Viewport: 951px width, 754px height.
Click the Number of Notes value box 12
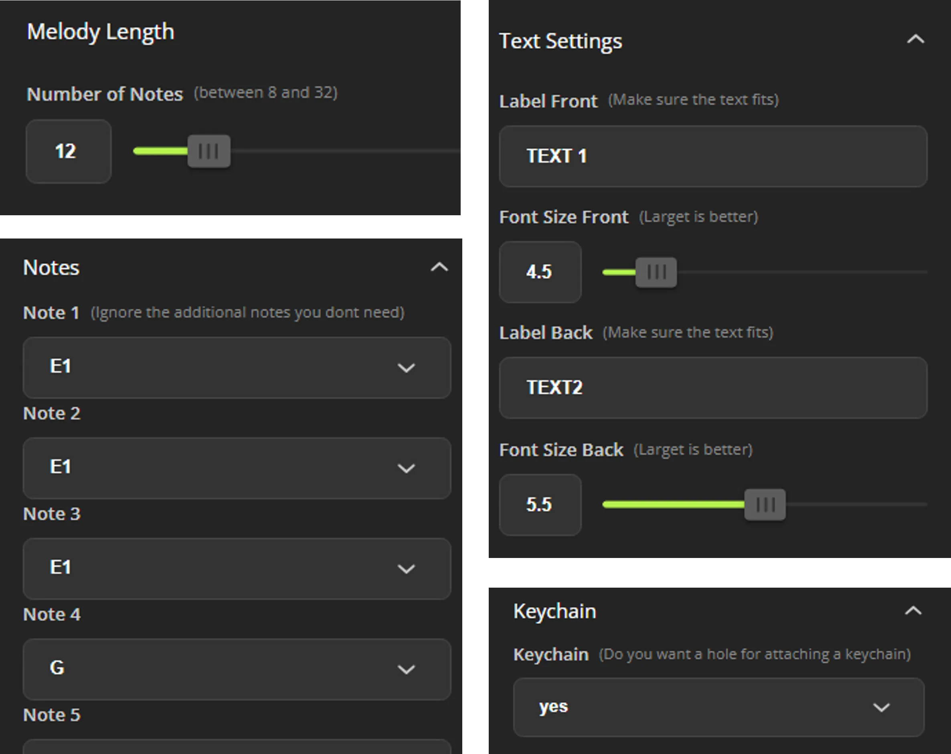[69, 151]
